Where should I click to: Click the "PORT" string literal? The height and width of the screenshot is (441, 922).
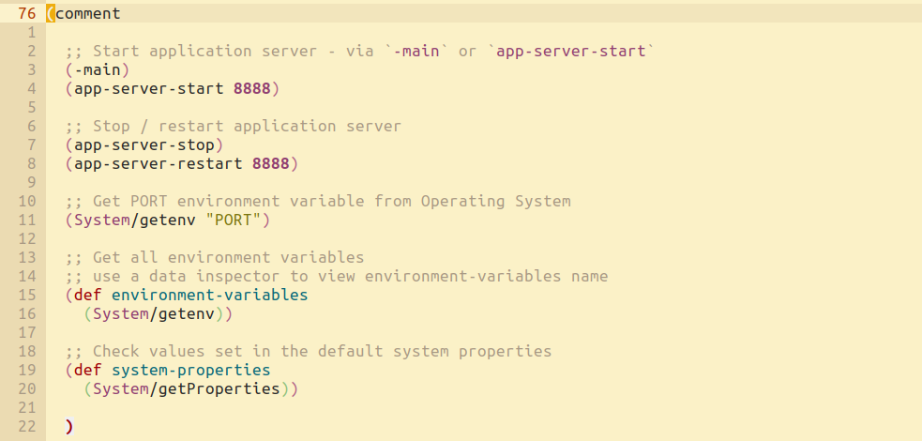(233, 220)
